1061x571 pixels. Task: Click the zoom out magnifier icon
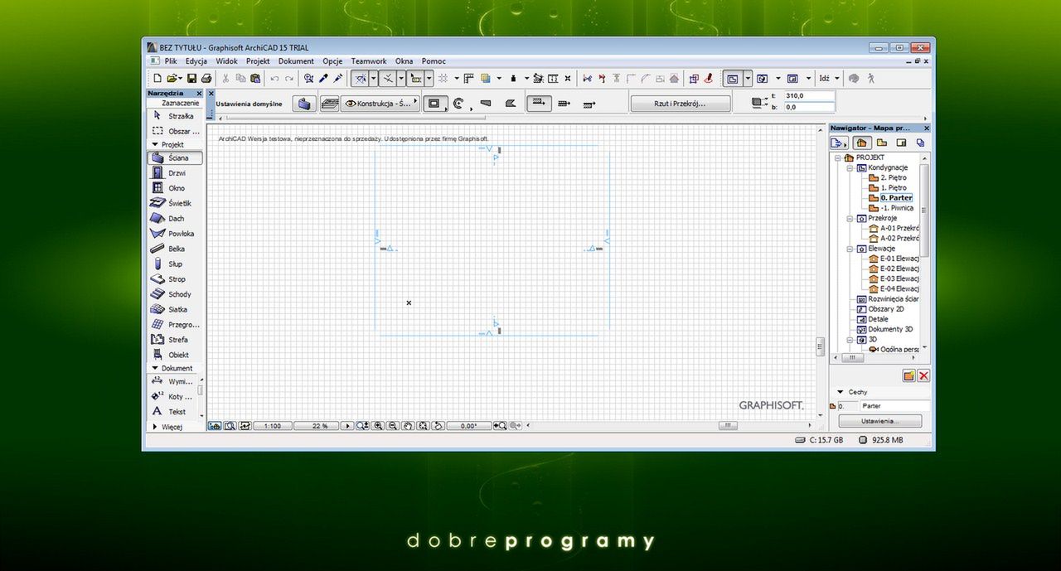click(x=393, y=426)
